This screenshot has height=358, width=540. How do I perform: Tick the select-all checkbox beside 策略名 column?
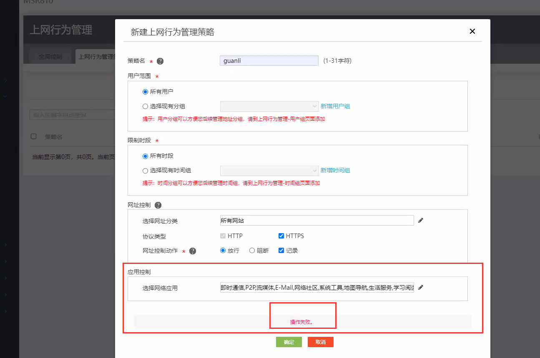coord(34,137)
